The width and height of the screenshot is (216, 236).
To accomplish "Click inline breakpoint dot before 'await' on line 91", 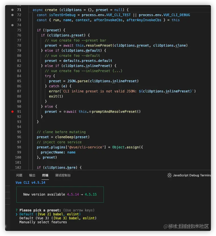I will (x=64, y=112).
